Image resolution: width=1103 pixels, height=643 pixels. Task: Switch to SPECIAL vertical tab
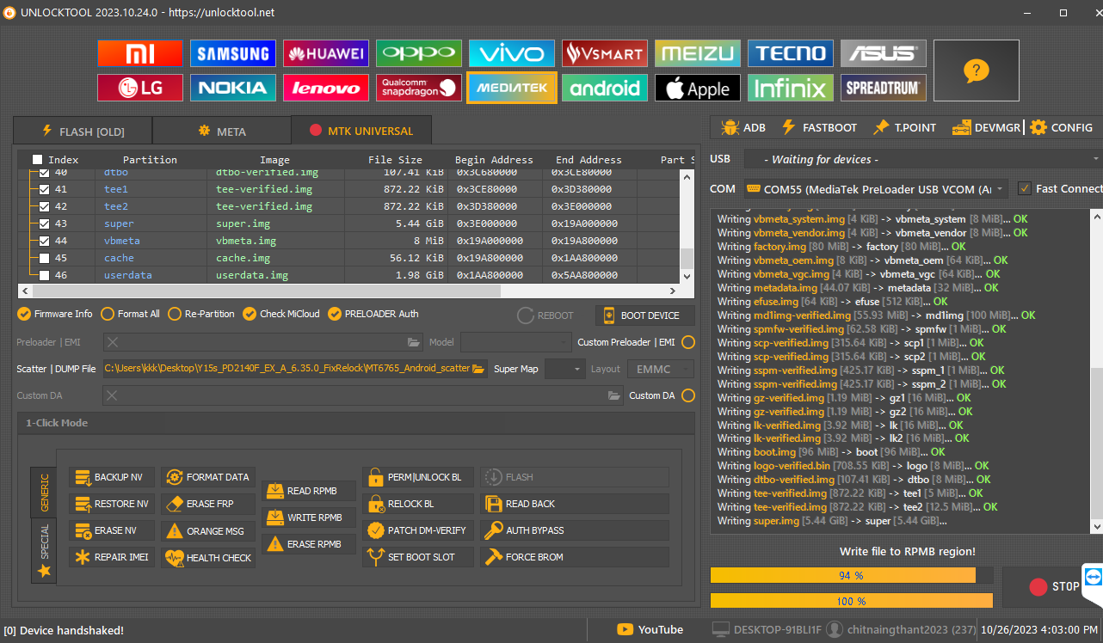[44, 551]
